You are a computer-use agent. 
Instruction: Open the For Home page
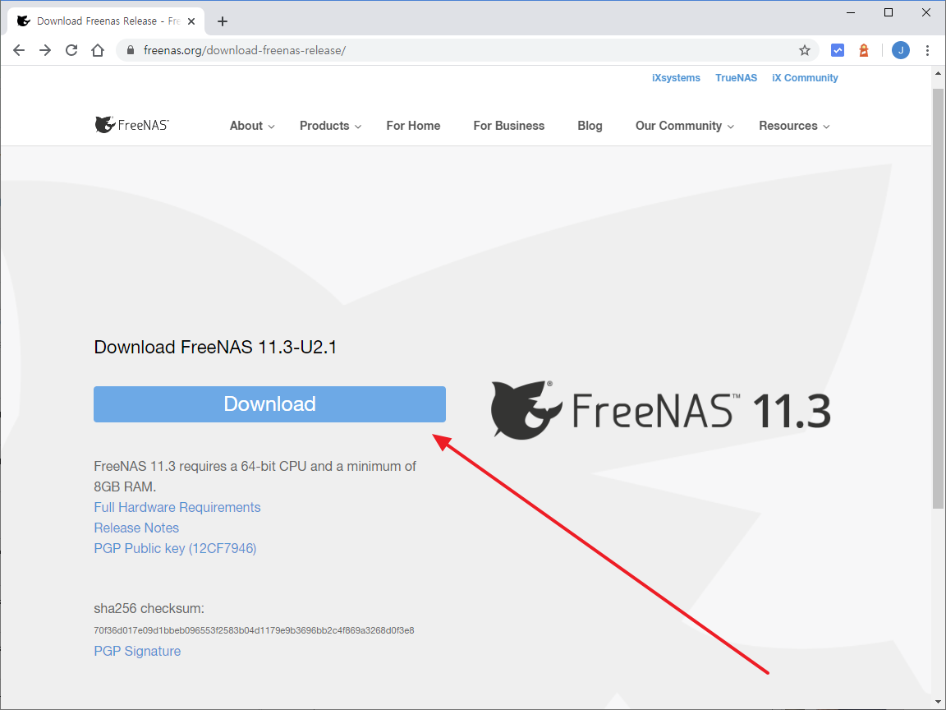coord(413,126)
